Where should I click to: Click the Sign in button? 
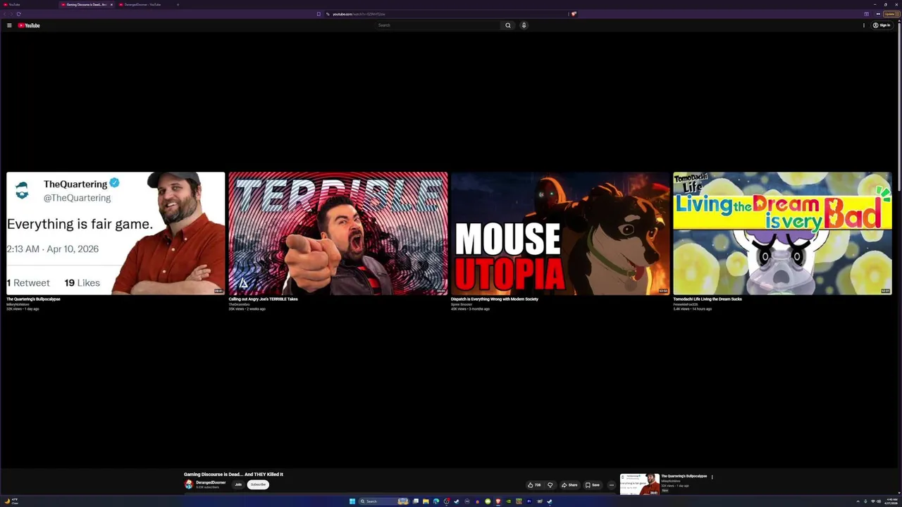pos(882,25)
